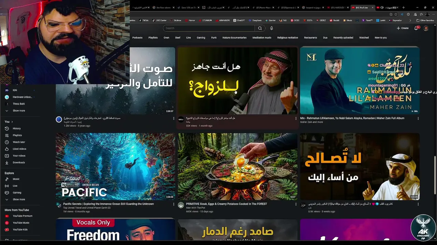Play the Pacific underwater video thumbnail
Viewport: 437px width, 245px height.
115,166
